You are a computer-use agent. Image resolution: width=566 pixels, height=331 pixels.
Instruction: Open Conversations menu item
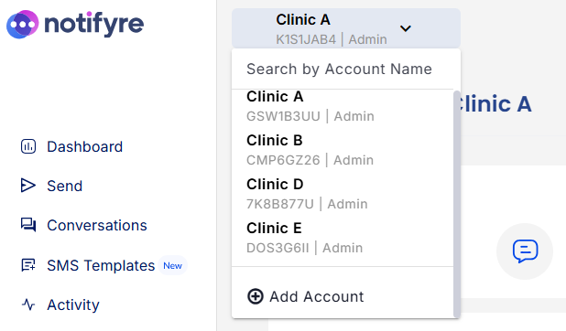click(x=97, y=225)
